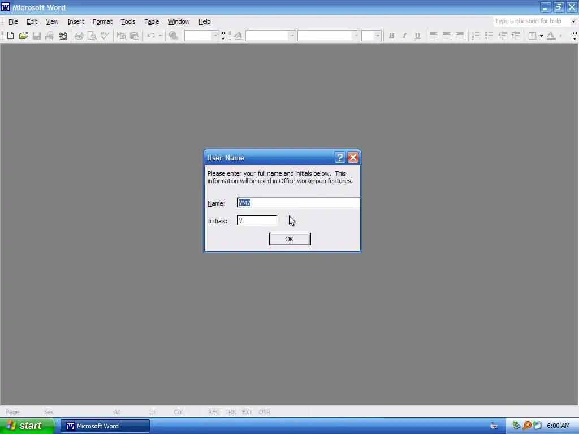Click the Initials input field
Image resolution: width=579 pixels, height=434 pixels.
pyautogui.click(x=257, y=221)
